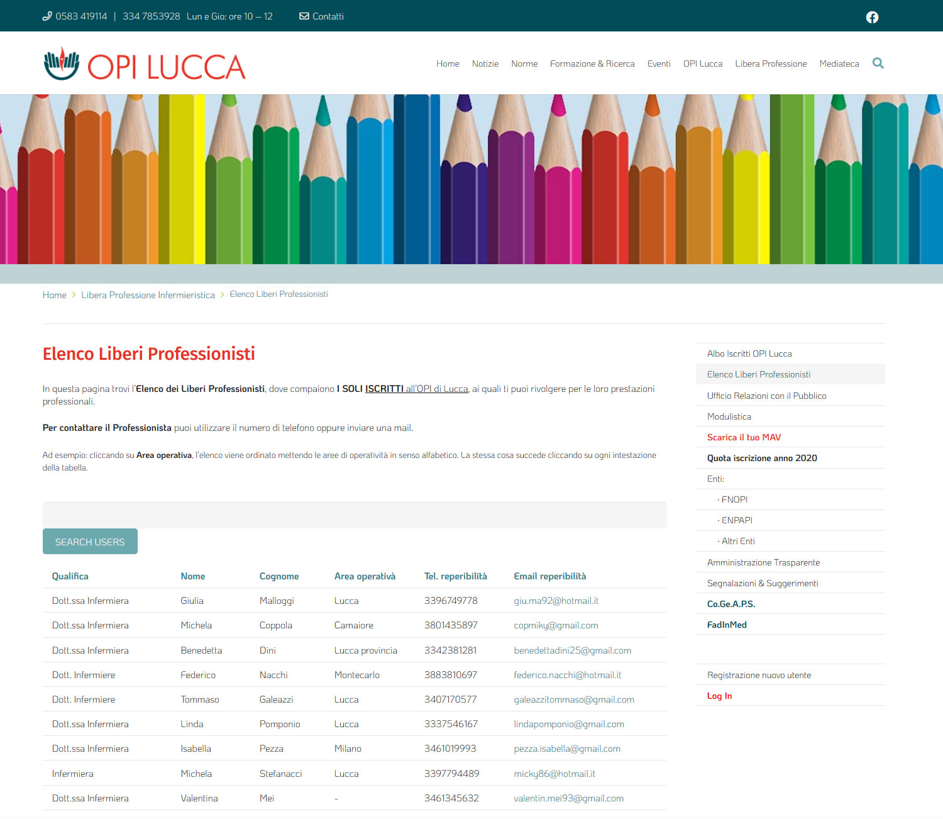Open Libera Professione Infermieristica breadcrumb
Image resolution: width=943 pixels, height=819 pixels.
tap(148, 295)
